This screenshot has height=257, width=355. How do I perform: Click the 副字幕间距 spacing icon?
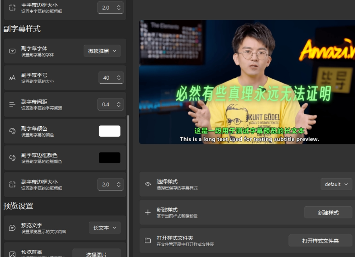(x=12, y=105)
